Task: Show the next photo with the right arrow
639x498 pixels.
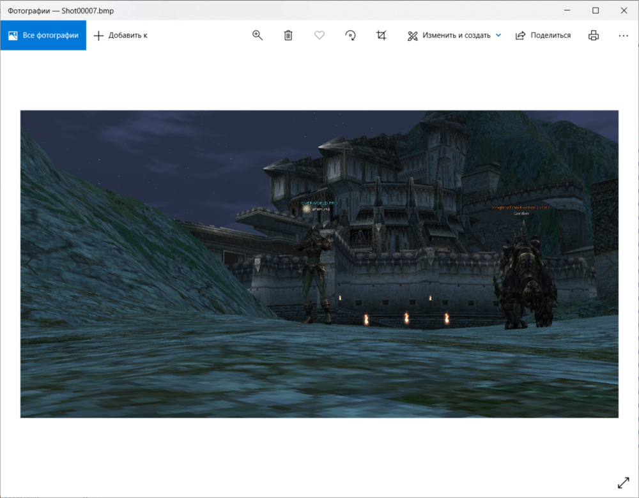Action: 608,264
